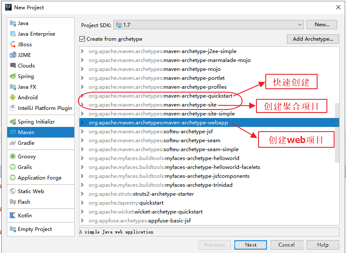Click the Cancel button
Screen dimensions: 346x253
(287, 245)
